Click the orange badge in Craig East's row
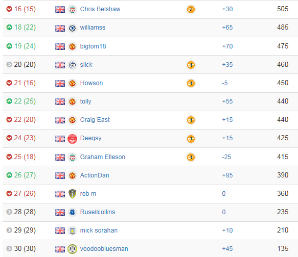The image size is (298, 257). click(x=191, y=120)
